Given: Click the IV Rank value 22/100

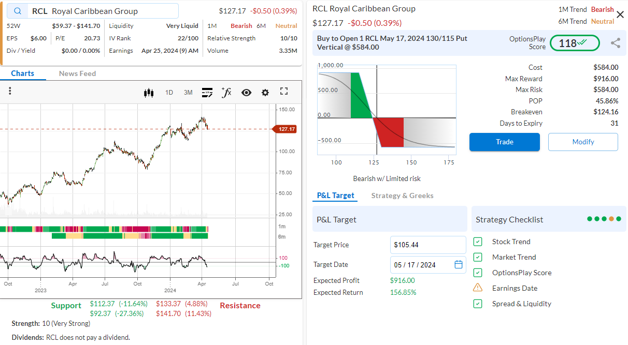Looking at the screenshot, I should (188, 38).
